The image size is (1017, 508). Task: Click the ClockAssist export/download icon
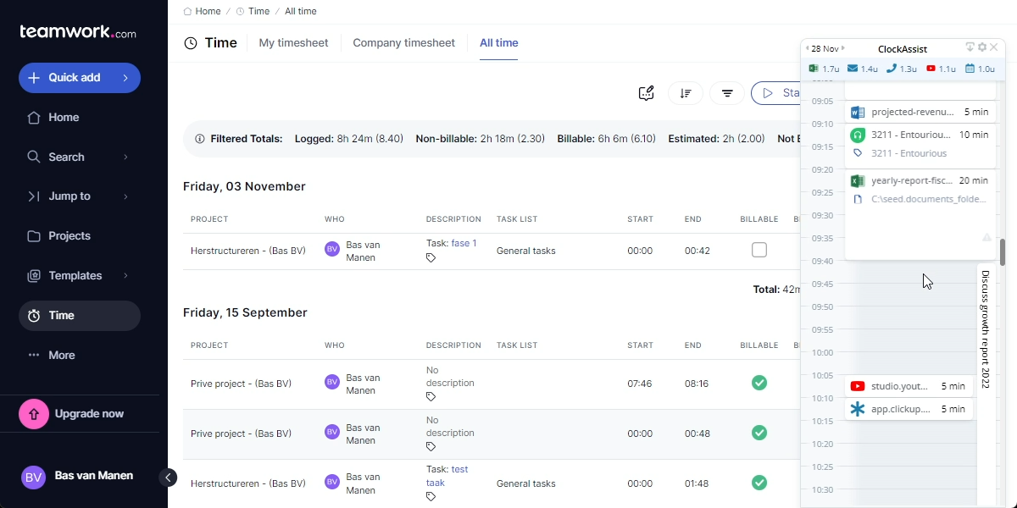click(970, 48)
